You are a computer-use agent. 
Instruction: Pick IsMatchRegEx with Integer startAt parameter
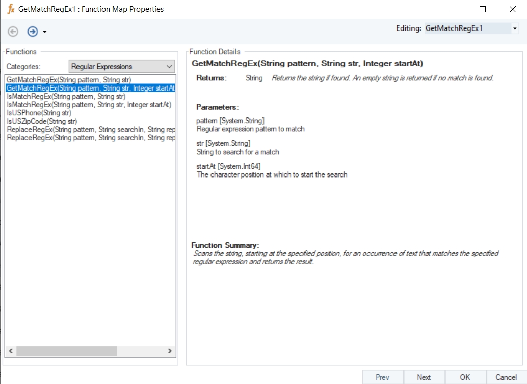pyautogui.click(x=89, y=105)
